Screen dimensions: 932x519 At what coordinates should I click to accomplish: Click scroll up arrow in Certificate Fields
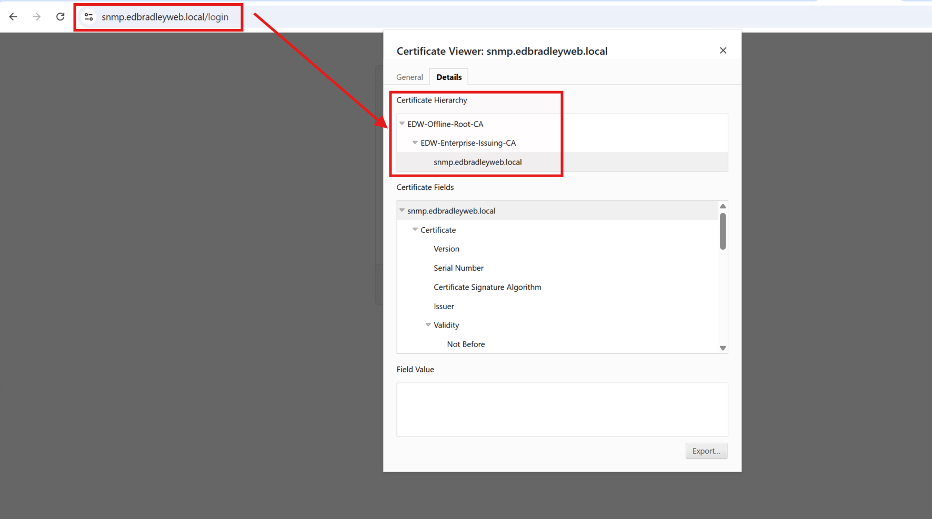(x=723, y=206)
